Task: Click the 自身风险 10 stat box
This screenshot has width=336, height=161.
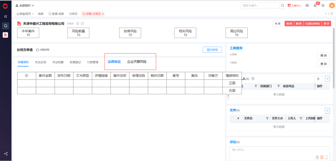Action: [x=130, y=33]
